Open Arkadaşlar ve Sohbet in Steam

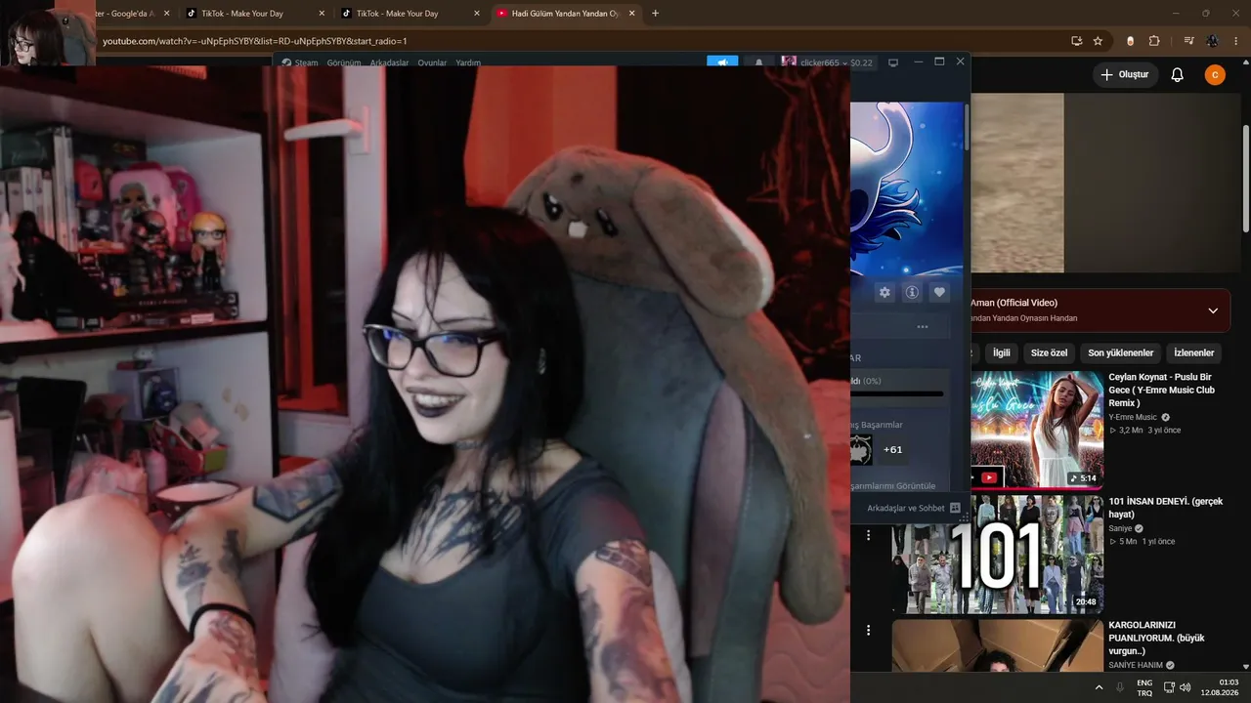tap(913, 508)
